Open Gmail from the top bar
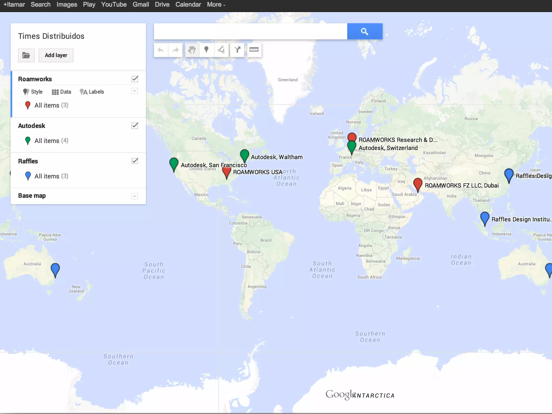 click(x=141, y=5)
